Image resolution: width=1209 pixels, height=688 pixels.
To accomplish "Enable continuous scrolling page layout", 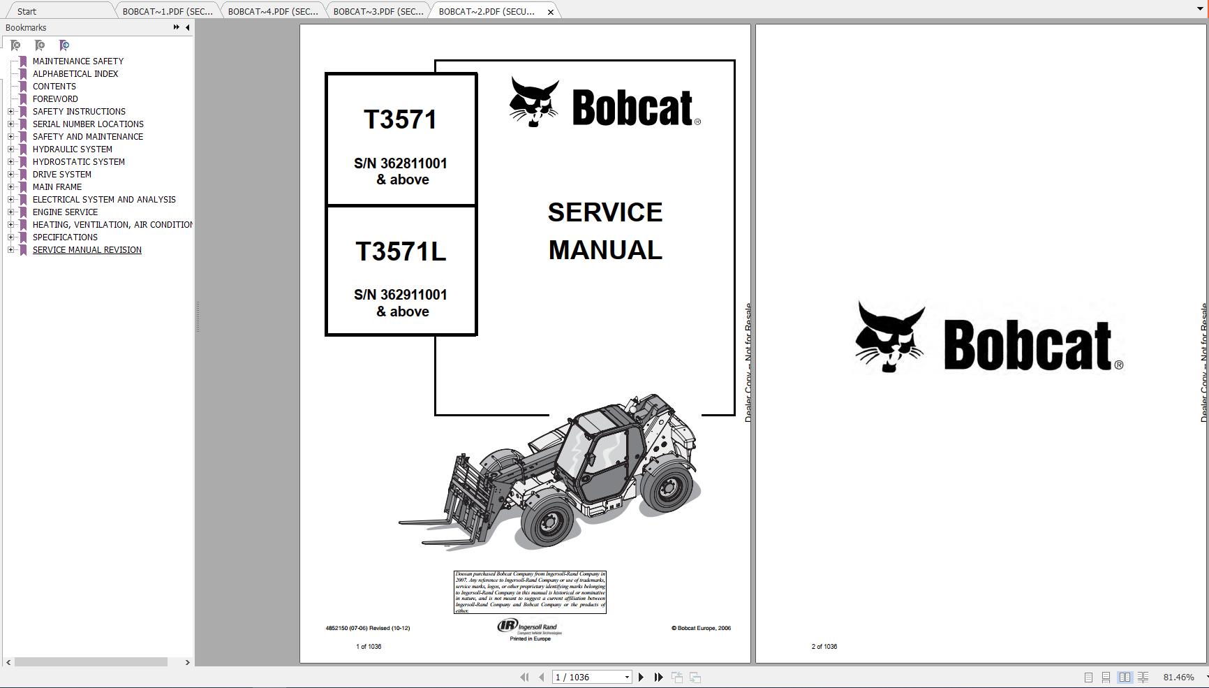I will tap(1106, 677).
